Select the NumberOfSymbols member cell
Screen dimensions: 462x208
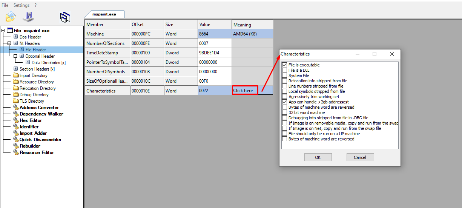(x=107, y=72)
